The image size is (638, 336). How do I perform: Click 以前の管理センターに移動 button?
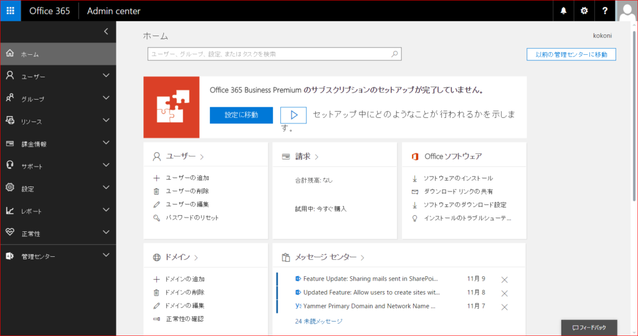point(571,54)
